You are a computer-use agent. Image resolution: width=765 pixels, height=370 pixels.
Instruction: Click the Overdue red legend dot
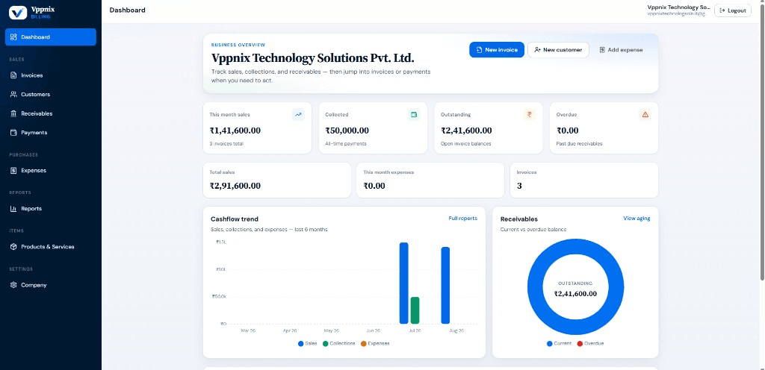580,344
